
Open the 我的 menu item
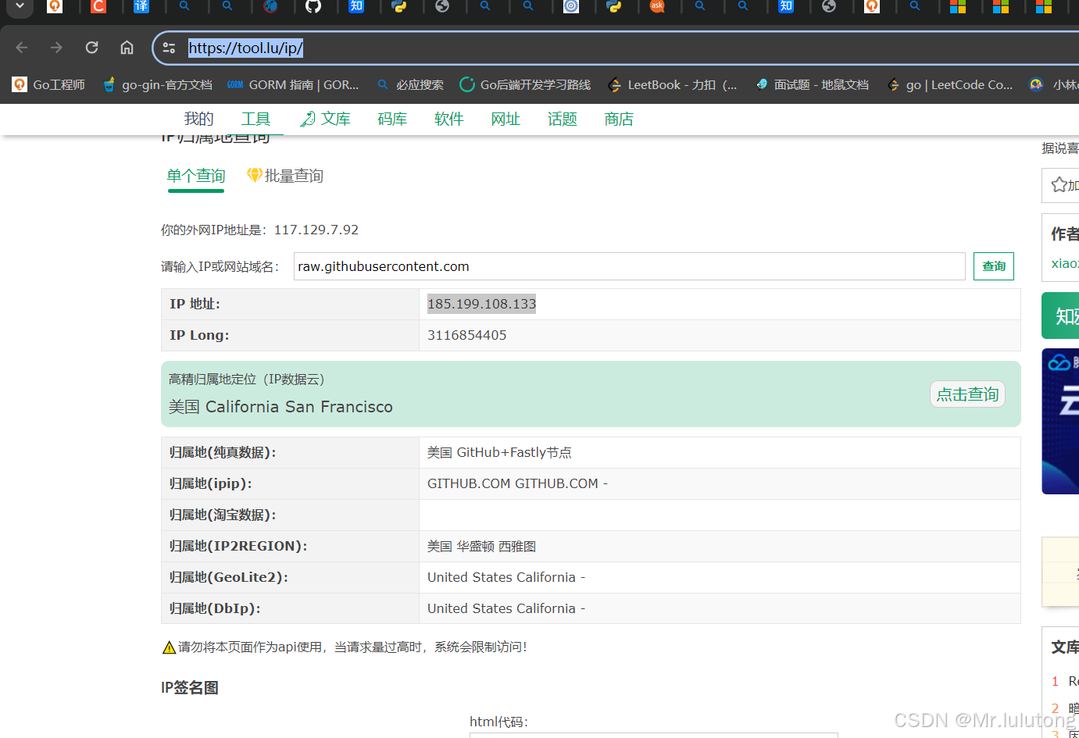(x=198, y=119)
